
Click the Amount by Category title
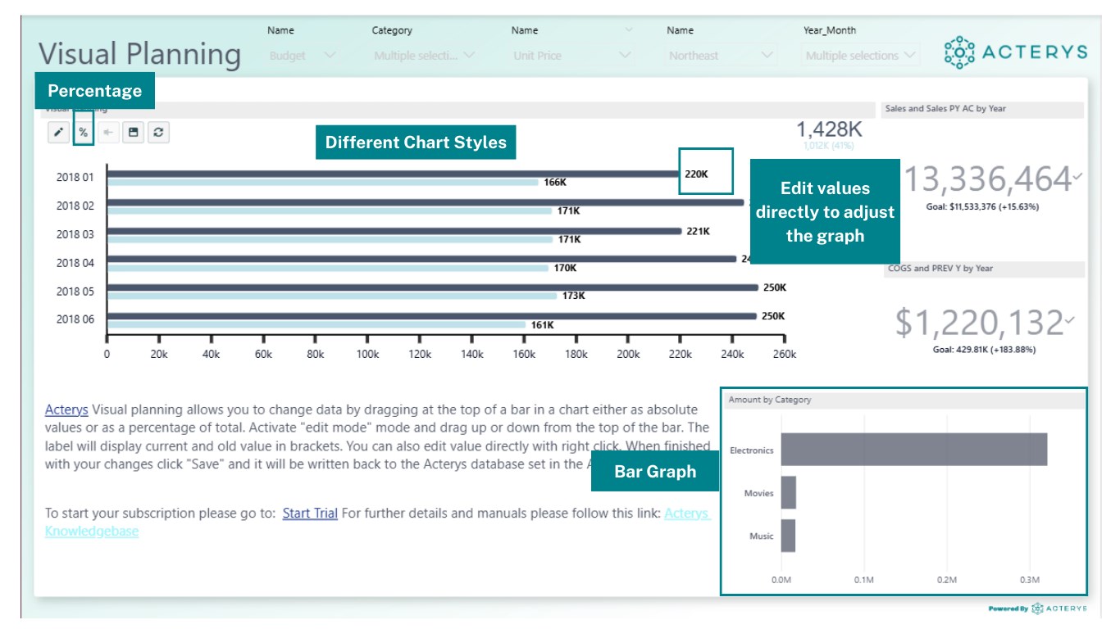click(x=769, y=400)
